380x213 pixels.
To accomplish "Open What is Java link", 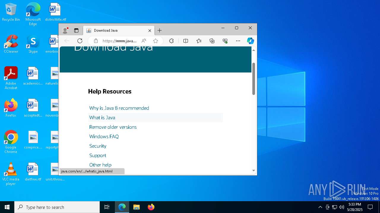I will coord(102,117).
